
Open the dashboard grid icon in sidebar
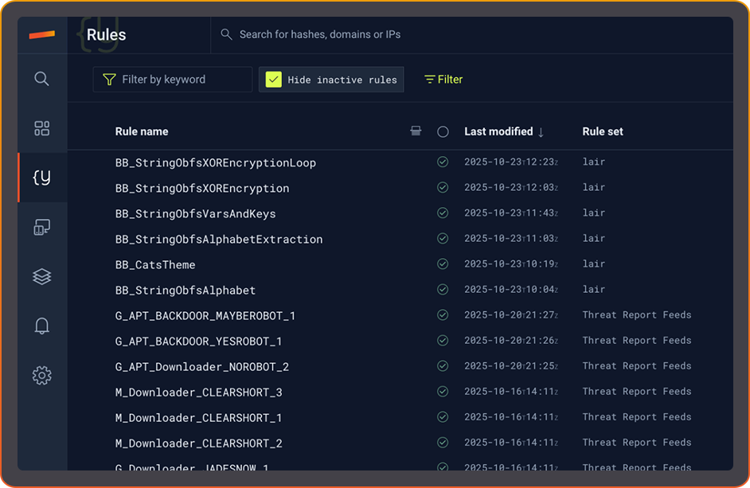point(41,128)
